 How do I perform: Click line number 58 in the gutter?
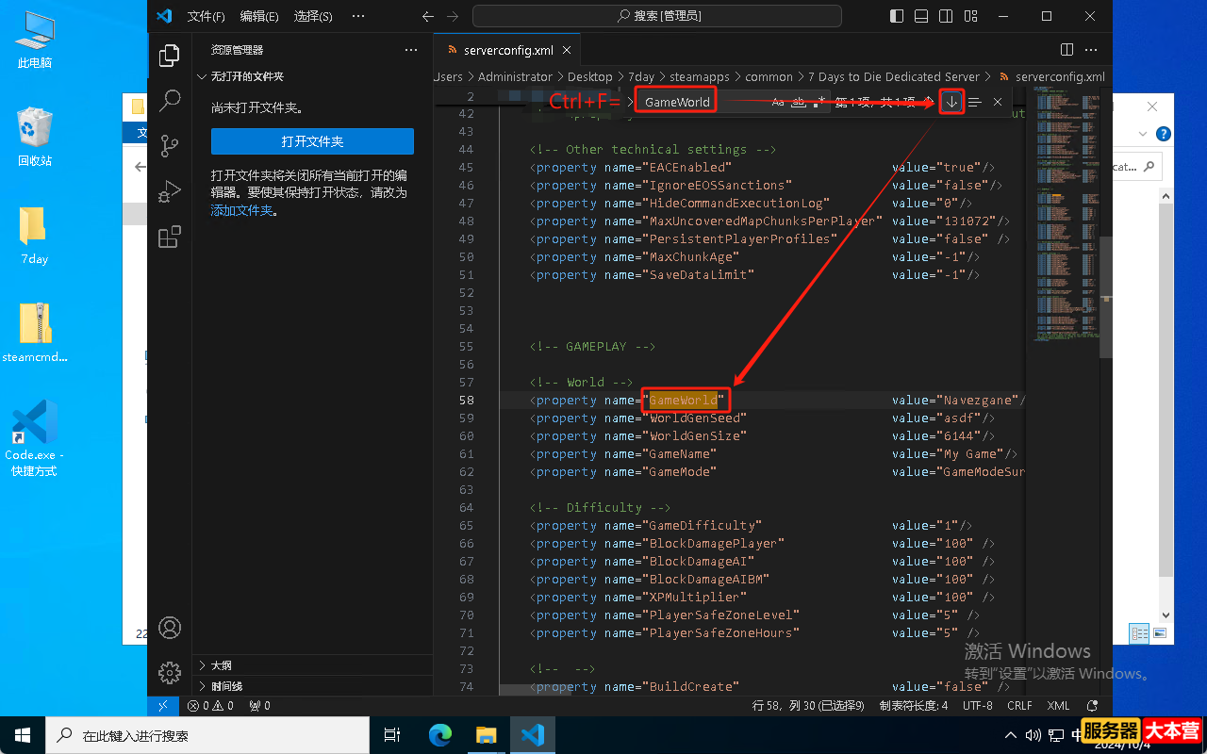click(x=466, y=401)
